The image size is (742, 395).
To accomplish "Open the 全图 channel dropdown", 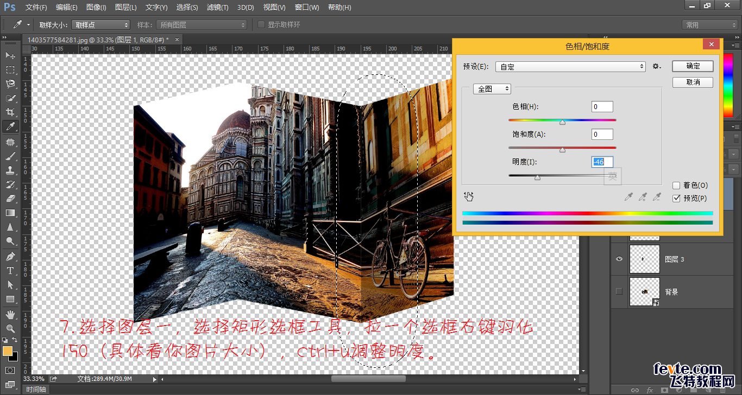I will (x=492, y=89).
